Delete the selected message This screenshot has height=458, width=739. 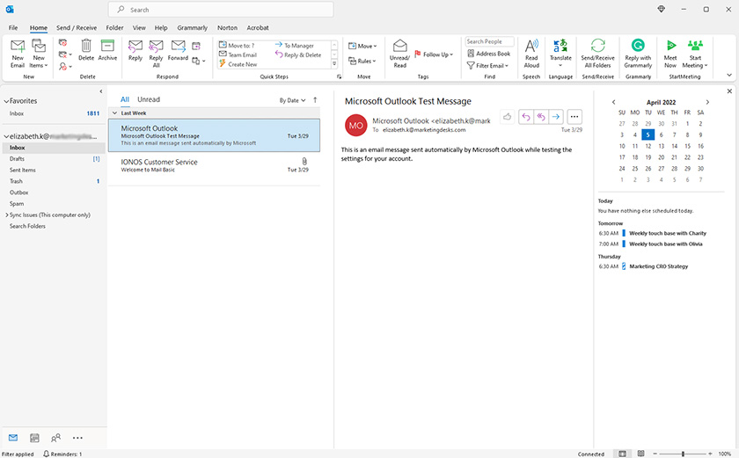click(x=86, y=50)
